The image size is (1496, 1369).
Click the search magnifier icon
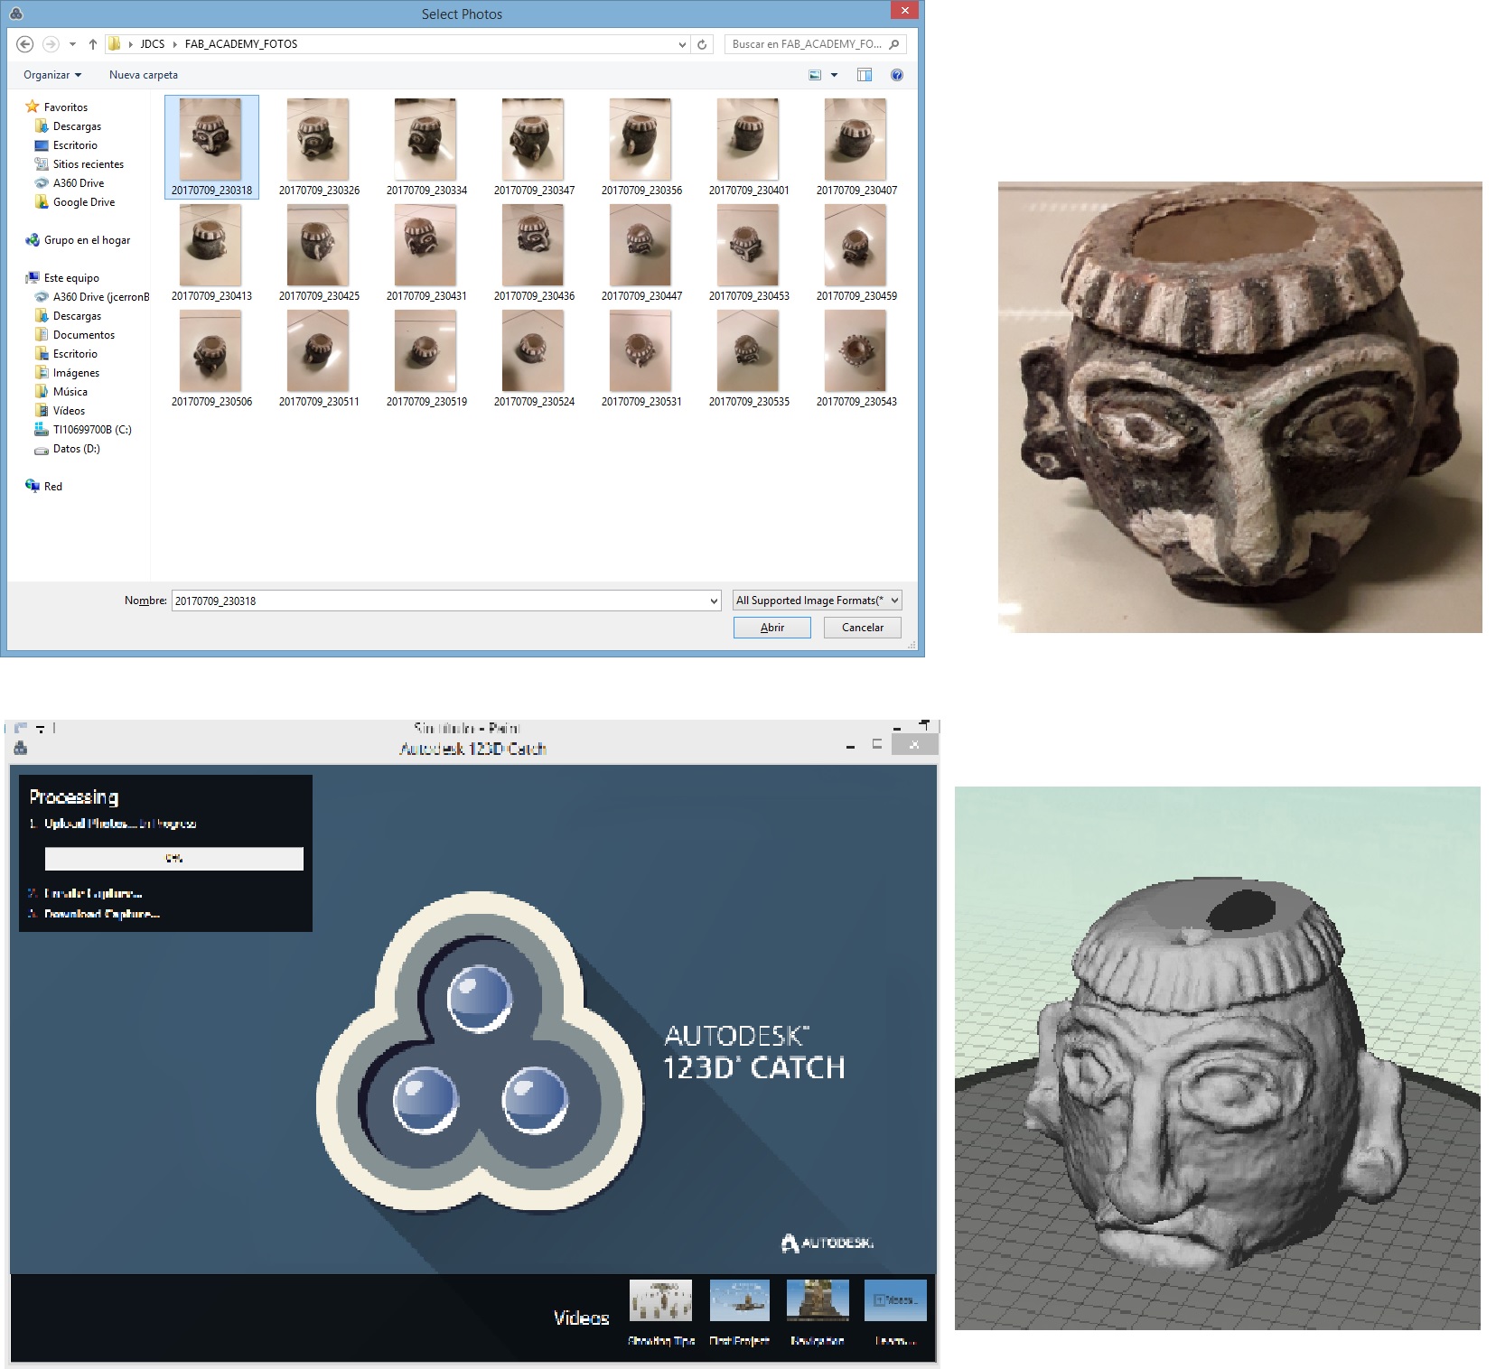[894, 44]
